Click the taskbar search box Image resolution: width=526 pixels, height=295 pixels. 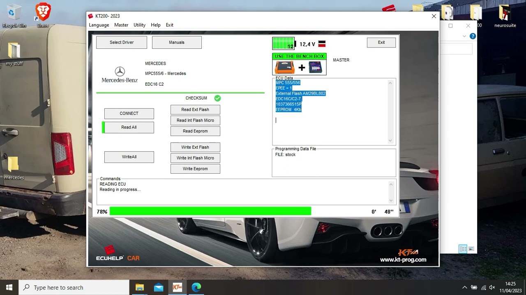point(74,288)
